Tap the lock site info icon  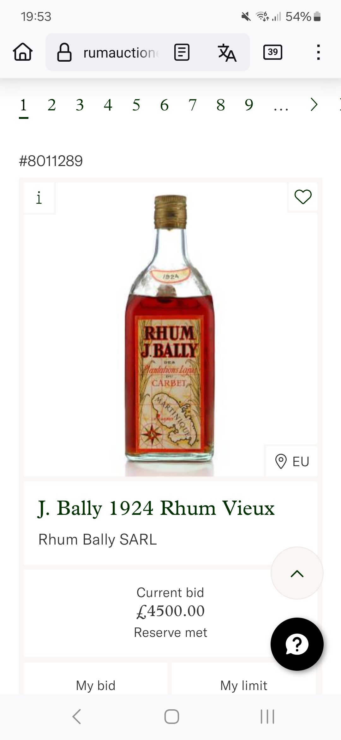point(64,52)
